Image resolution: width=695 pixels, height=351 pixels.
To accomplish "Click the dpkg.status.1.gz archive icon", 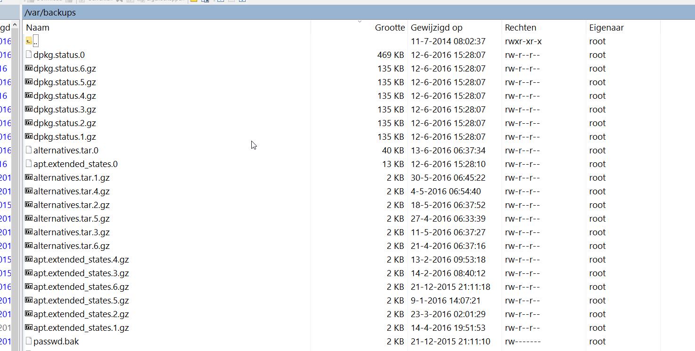I will (29, 136).
